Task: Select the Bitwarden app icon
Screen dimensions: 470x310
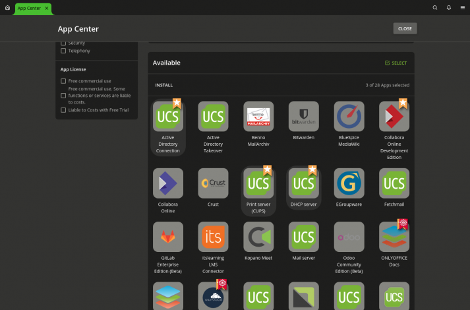Action: (x=304, y=116)
